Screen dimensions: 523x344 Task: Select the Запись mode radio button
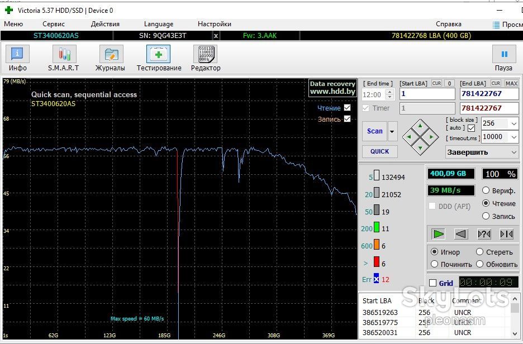pos(486,216)
